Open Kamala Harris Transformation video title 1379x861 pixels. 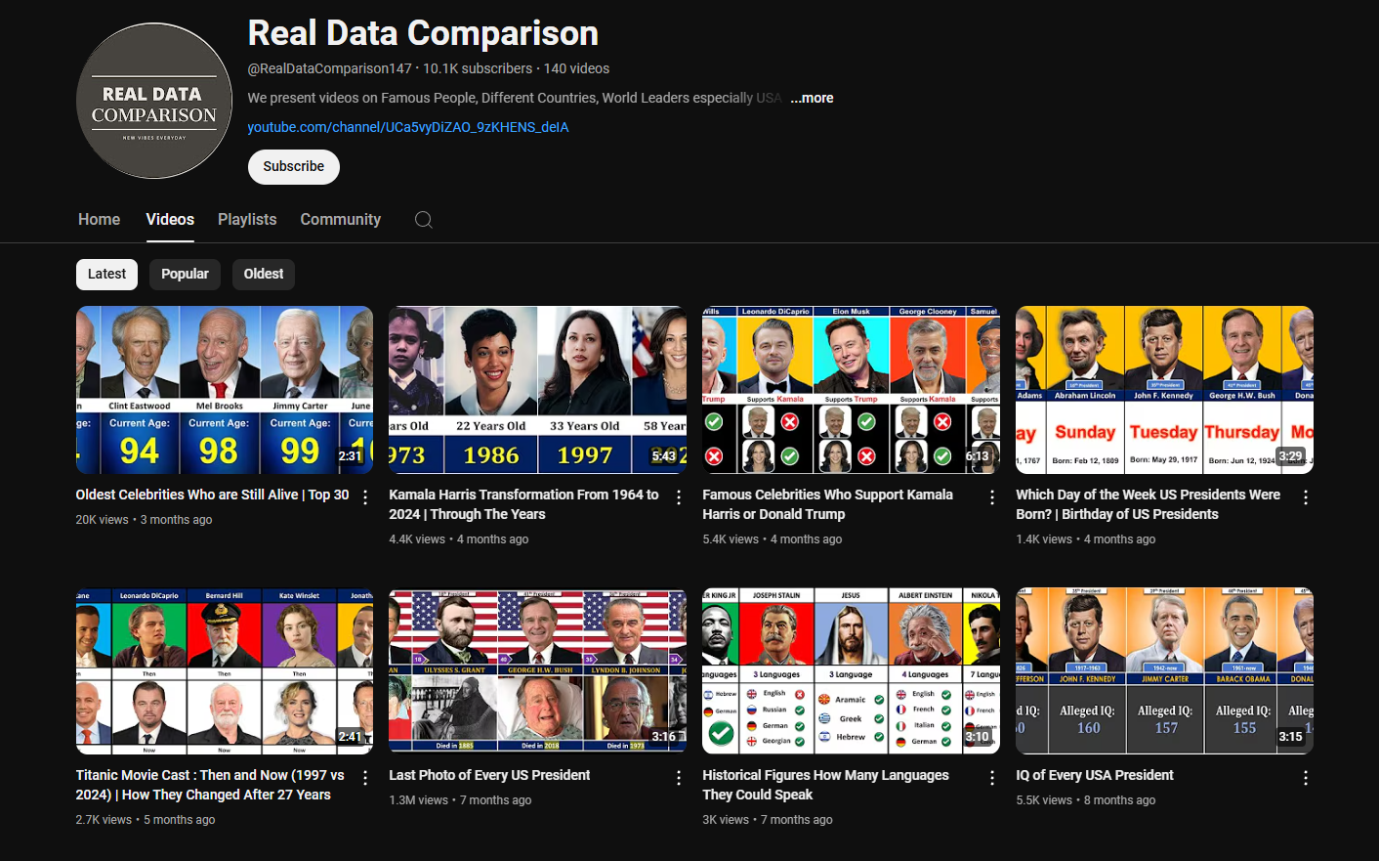pos(523,504)
